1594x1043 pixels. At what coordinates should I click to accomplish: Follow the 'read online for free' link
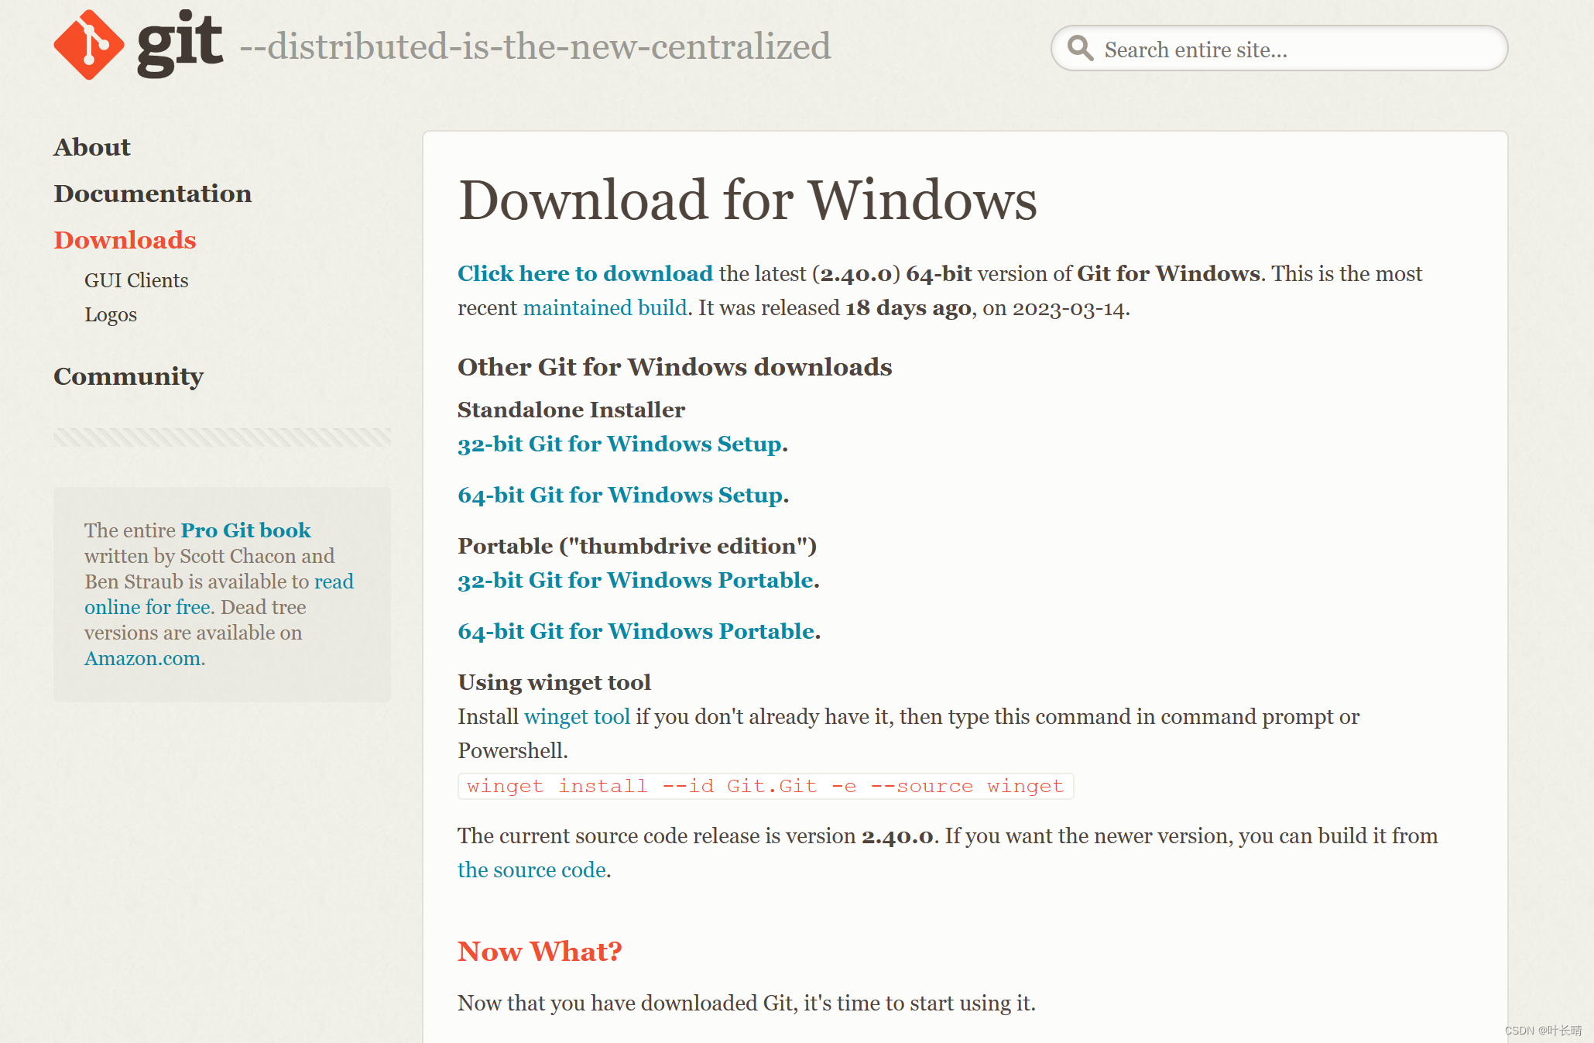(x=219, y=594)
